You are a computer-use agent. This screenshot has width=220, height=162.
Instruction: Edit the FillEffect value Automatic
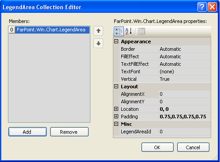185,57
